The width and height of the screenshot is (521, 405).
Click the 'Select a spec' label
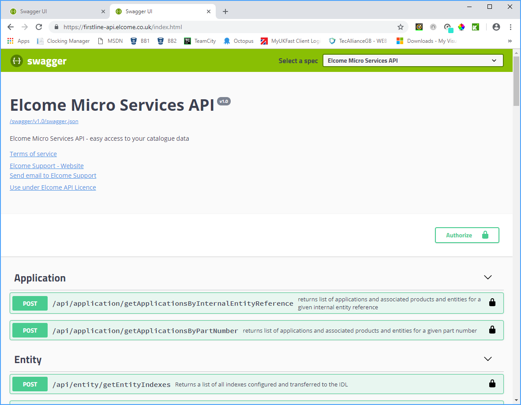coord(298,61)
